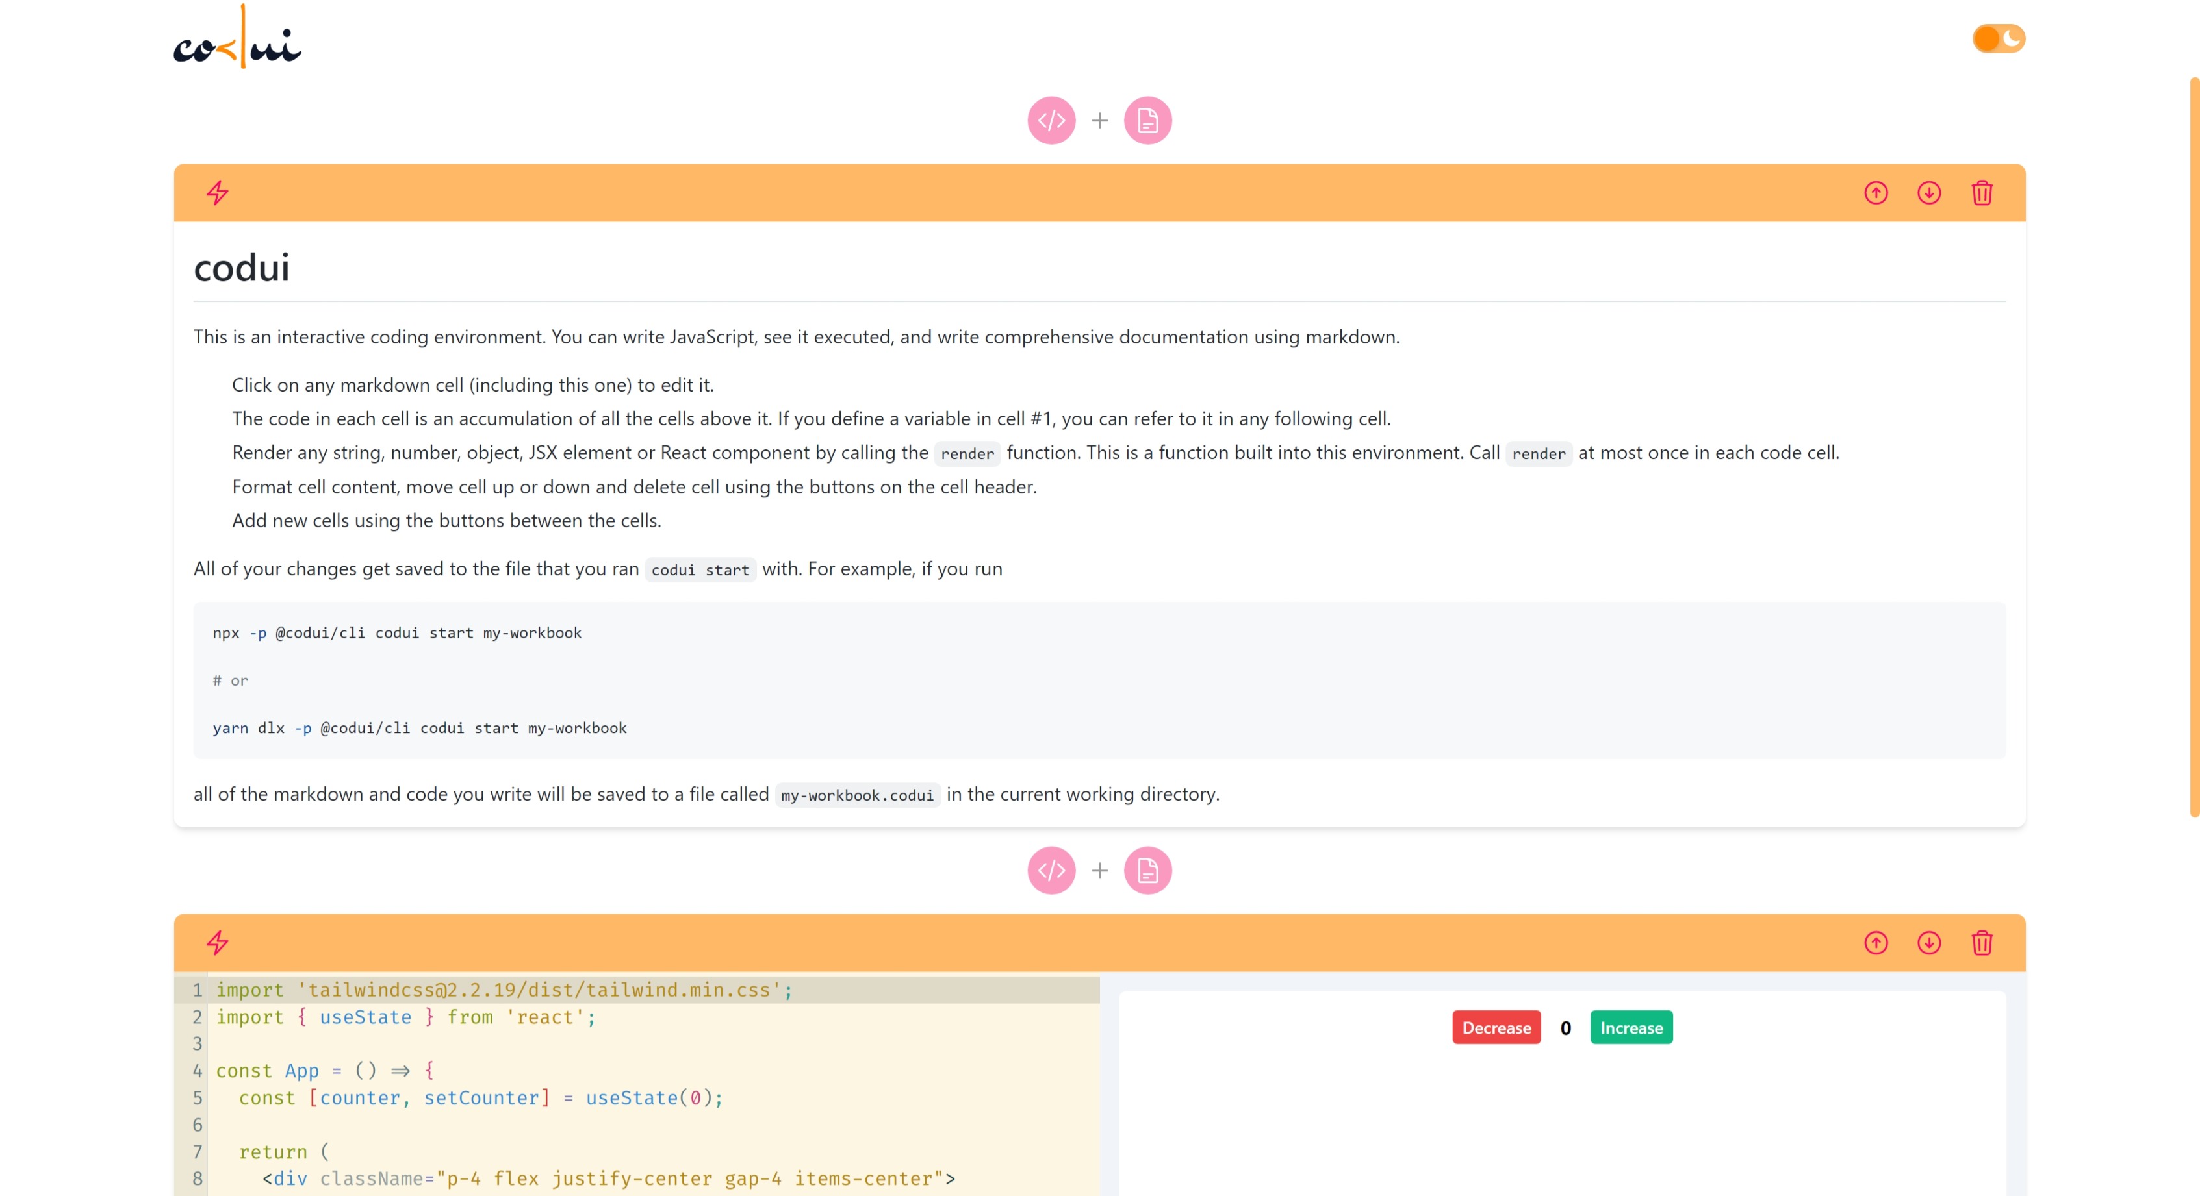The width and height of the screenshot is (2200, 1196).
Task: Move the code cell up
Action: click(x=1876, y=943)
